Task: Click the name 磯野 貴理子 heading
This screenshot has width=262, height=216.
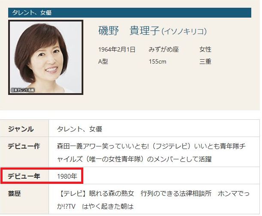Action: (x=129, y=30)
